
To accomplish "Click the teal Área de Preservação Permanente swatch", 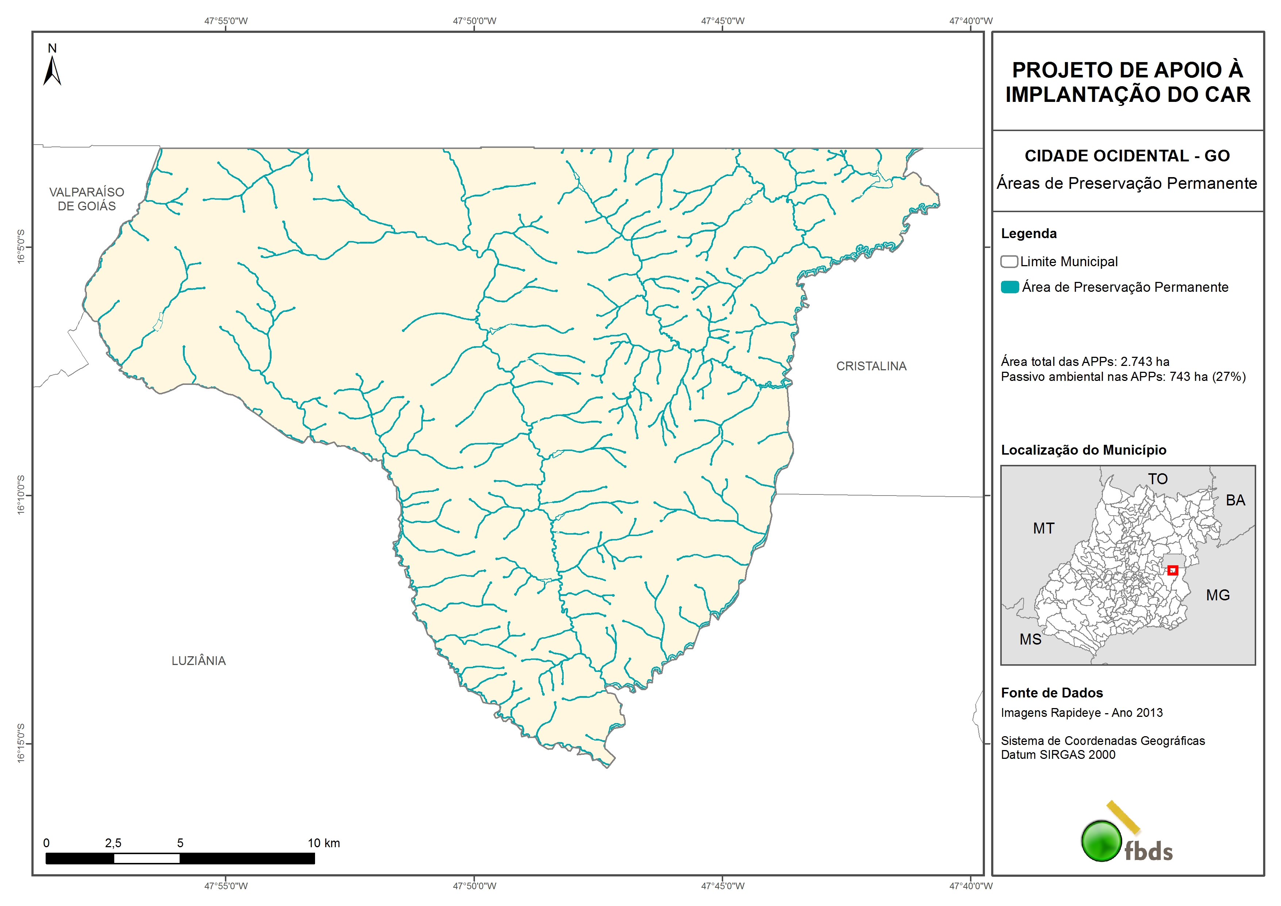I will [x=1010, y=287].
